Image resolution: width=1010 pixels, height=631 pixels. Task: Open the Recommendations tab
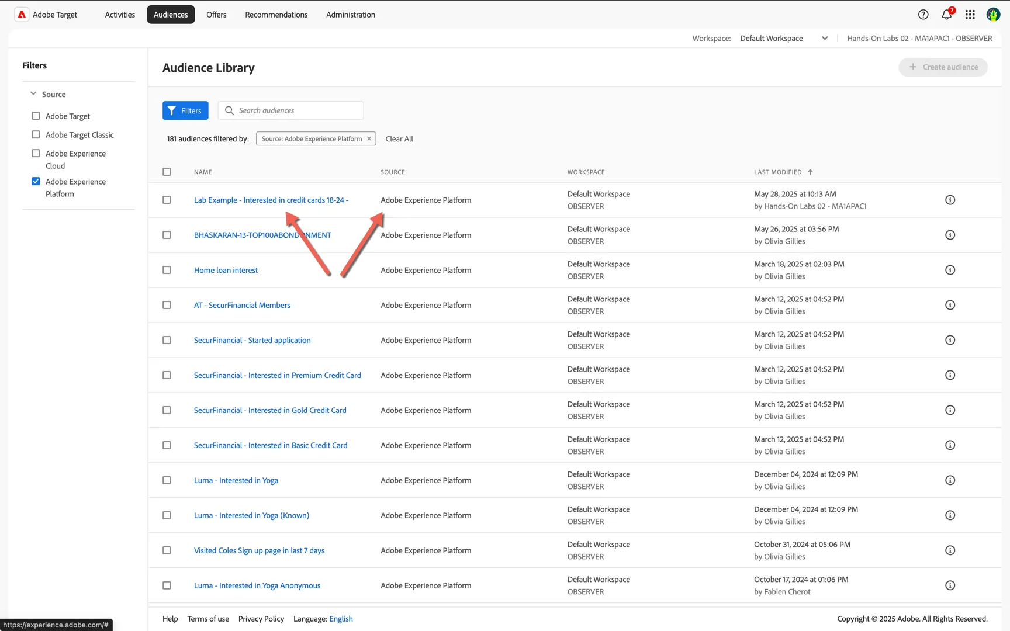point(276,15)
